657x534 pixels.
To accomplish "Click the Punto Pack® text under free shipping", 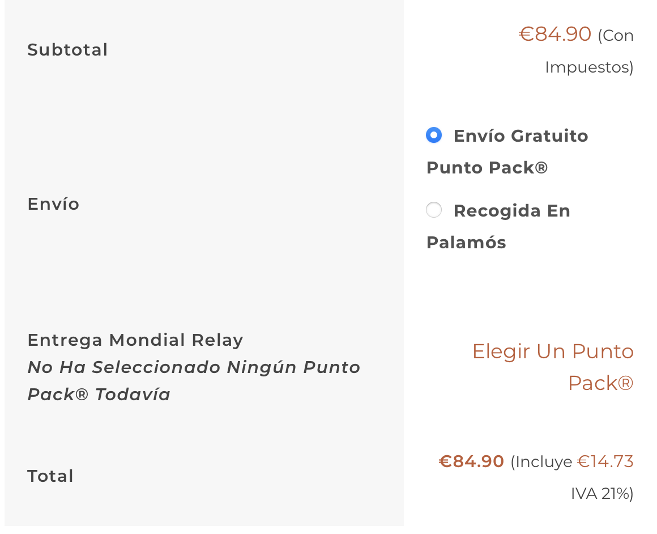I will pyautogui.click(x=487, y=168).
